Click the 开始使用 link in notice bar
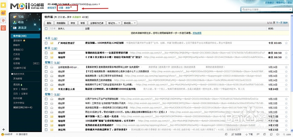The width and height of the screenshot is (293, 137). click(x=197, y=33)
